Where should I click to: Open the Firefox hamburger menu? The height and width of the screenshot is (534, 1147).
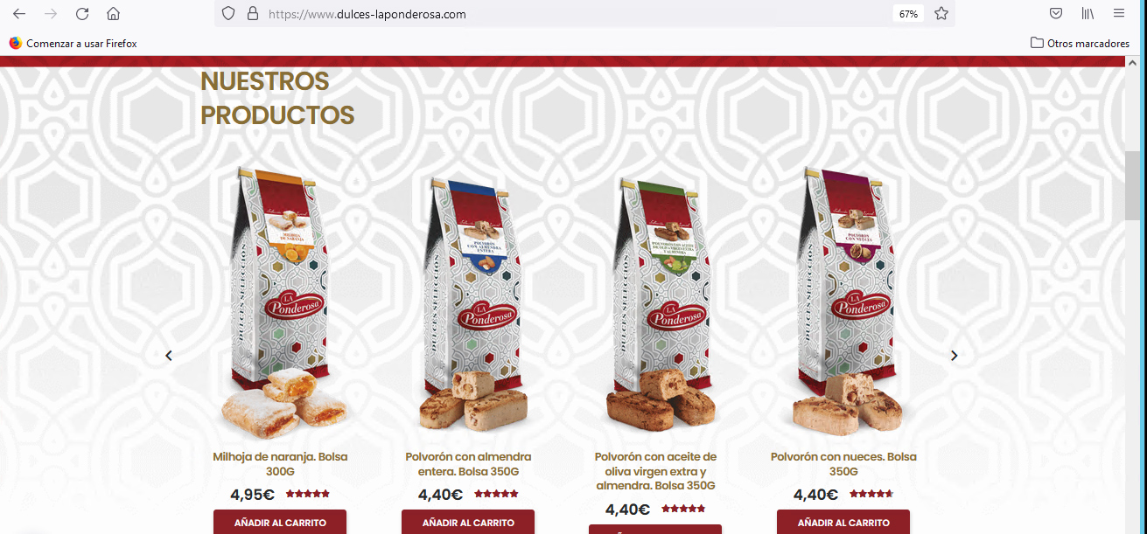[x=1119, y=14]
